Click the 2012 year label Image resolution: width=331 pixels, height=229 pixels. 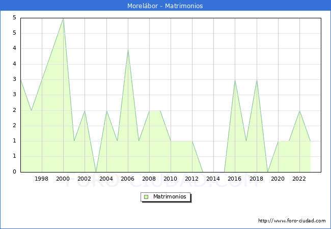click(192, 179)
